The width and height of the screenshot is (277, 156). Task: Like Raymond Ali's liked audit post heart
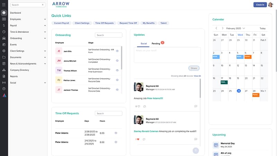[137, 139]
